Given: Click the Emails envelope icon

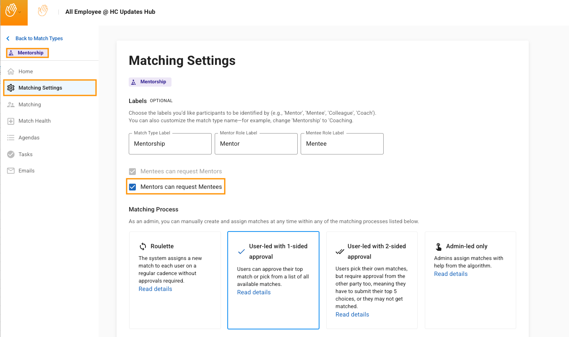Looking at the screenshot, I should [x=11, y=171].
